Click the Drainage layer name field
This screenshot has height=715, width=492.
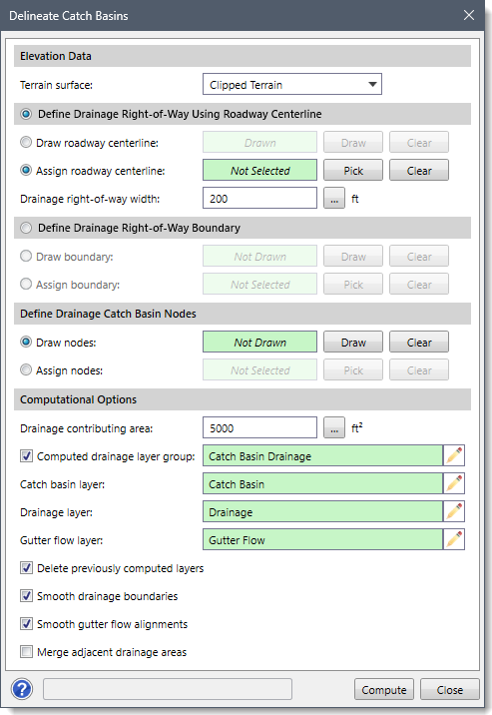[322, 511]
